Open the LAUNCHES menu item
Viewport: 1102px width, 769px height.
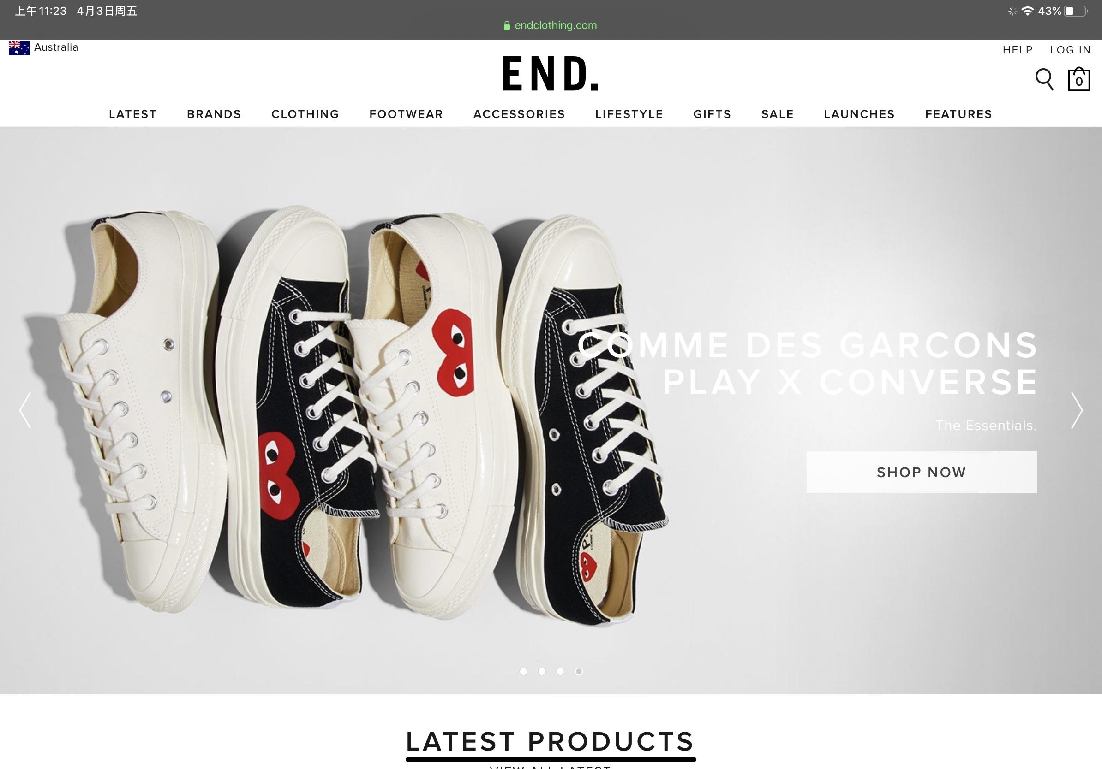tap(859, 114)
